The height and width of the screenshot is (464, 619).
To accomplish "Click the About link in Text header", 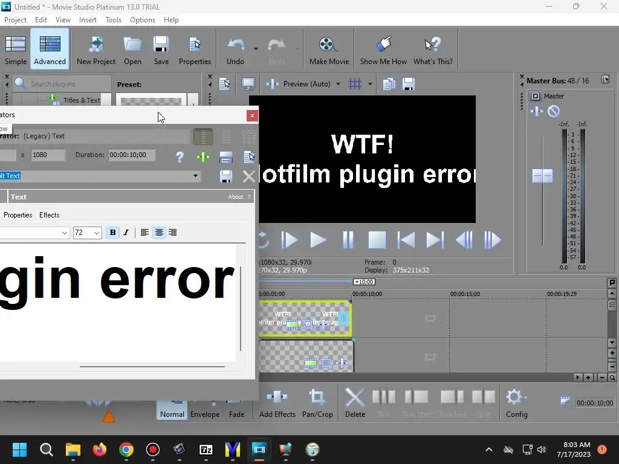I will click(x=235, y=197).
